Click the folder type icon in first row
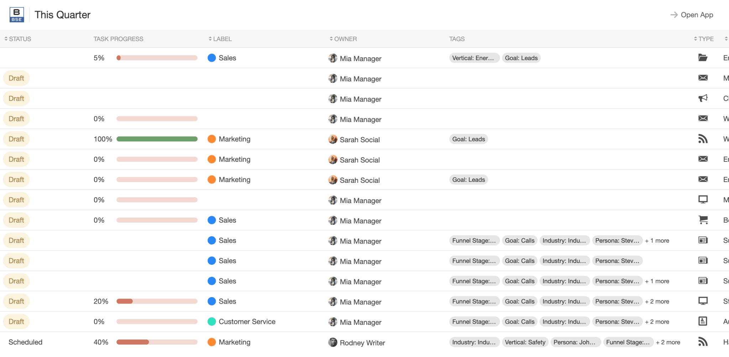Screen dimensions: 729x357 pos(703,58)
